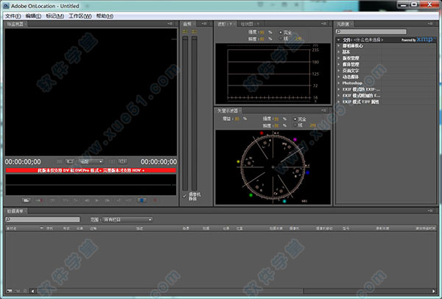This screenshot has height=299, width=442.
Task: Open the vectorscope panel options menu icon
Action: pyautogui.click(x=323, y=110)
